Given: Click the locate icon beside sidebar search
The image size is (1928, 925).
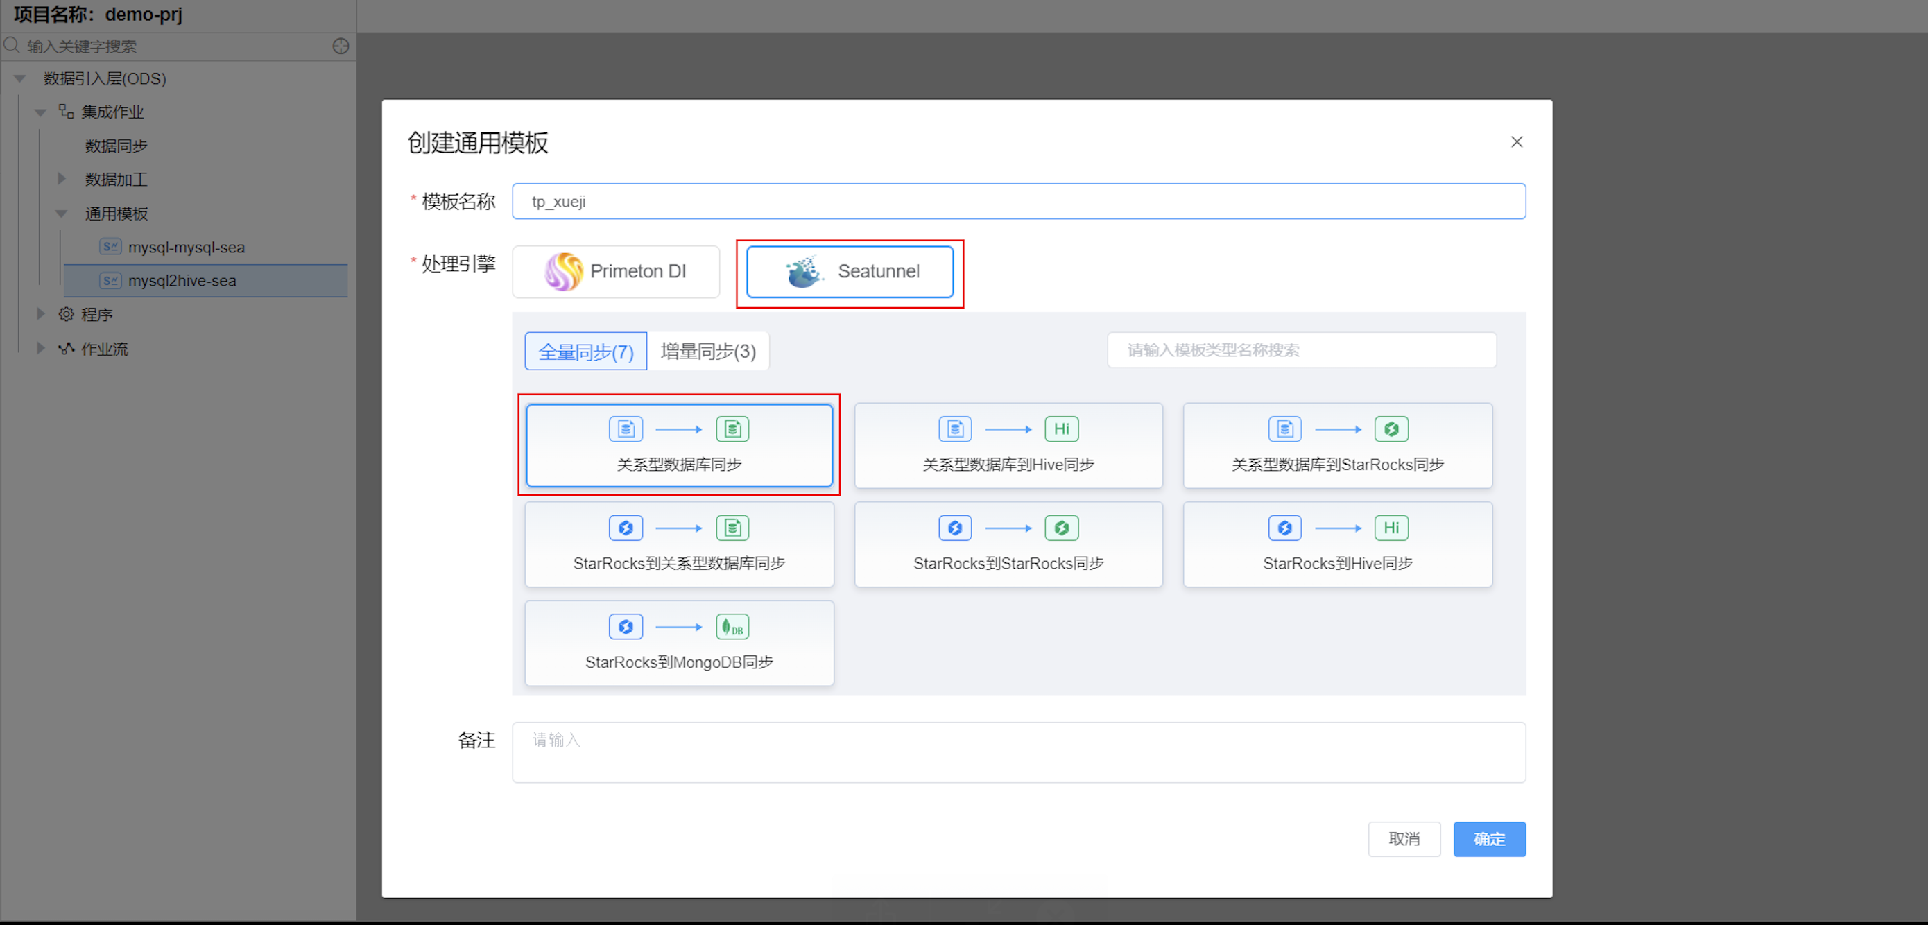Looking at the screenshot, I should (x=341, y=46).
